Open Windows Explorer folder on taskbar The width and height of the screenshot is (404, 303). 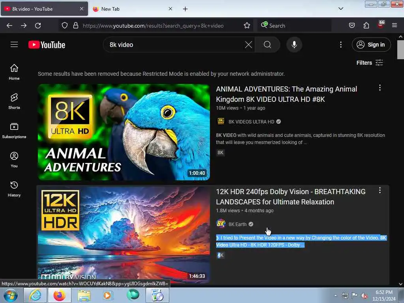pyautogui.click(x=84, y=295)
